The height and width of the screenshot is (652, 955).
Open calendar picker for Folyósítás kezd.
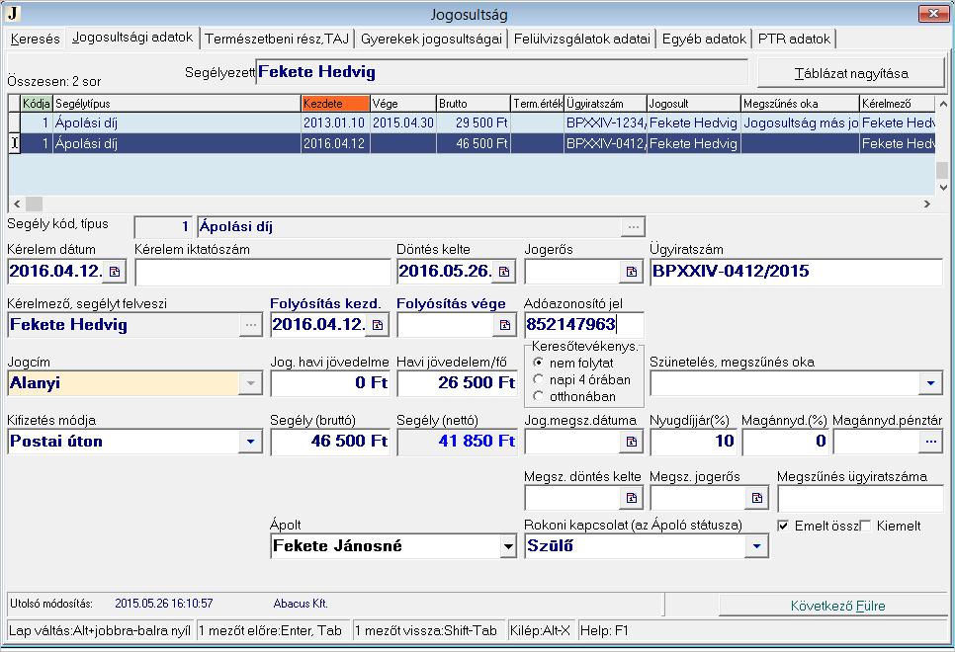point(378,324)
